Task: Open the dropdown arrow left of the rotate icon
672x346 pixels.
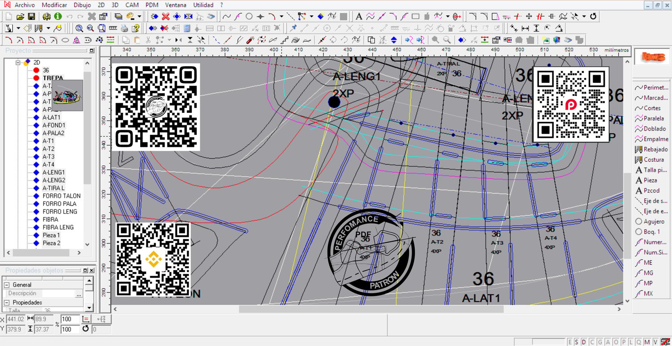Action: pyautogui.click(x=584, y=17)
